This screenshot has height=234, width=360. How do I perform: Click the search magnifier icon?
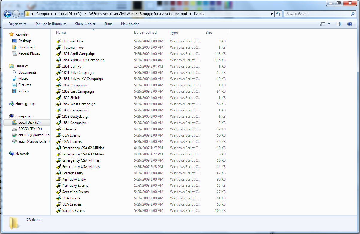coord(353,14)
